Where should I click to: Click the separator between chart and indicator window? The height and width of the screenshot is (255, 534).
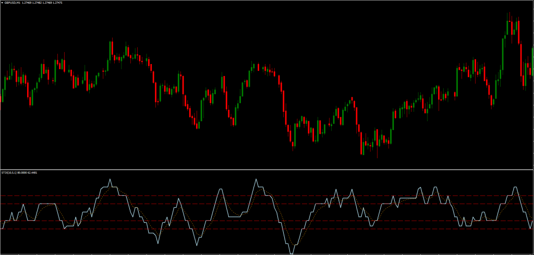[x=267, y=169]
